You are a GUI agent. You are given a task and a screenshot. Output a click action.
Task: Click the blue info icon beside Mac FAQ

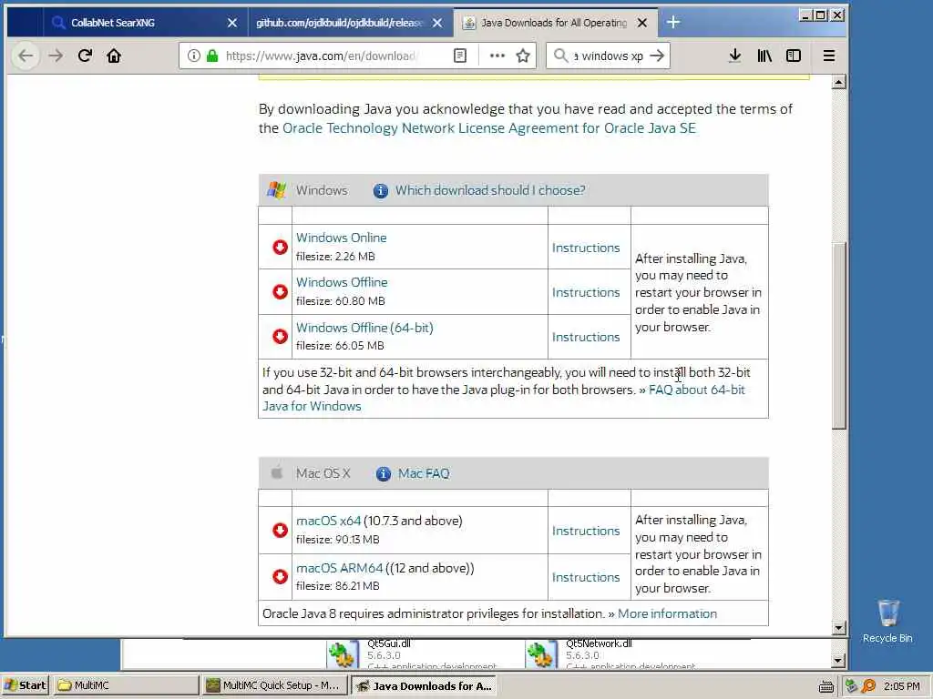point(384,473)
